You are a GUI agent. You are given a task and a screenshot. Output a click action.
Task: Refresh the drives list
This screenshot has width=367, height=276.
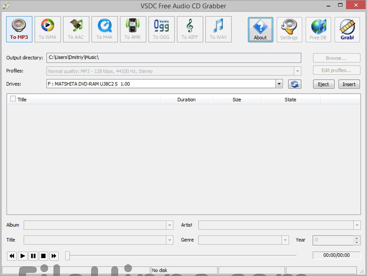(295, 84)
